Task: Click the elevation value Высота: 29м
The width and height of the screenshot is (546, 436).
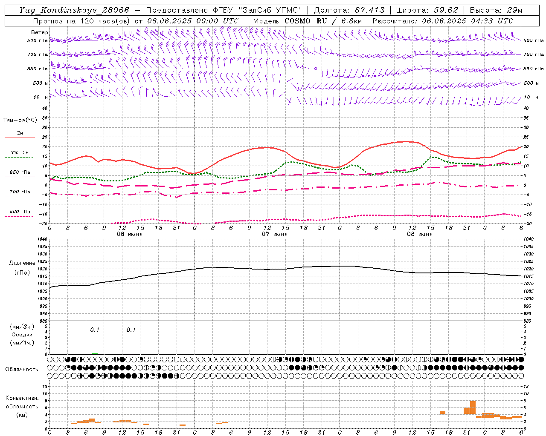Action: tap(496, 10)
